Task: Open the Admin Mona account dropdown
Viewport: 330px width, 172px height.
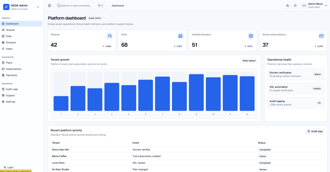Action: (x=326, y=6)
